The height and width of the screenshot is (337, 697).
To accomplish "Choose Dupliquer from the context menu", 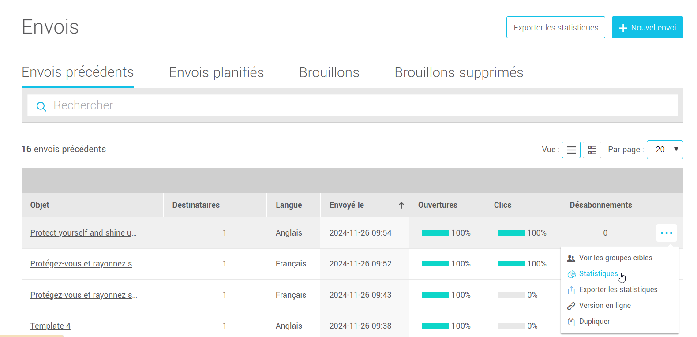I will [x=594, y=321].
